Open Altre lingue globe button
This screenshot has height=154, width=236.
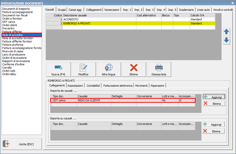click(109, 70)
